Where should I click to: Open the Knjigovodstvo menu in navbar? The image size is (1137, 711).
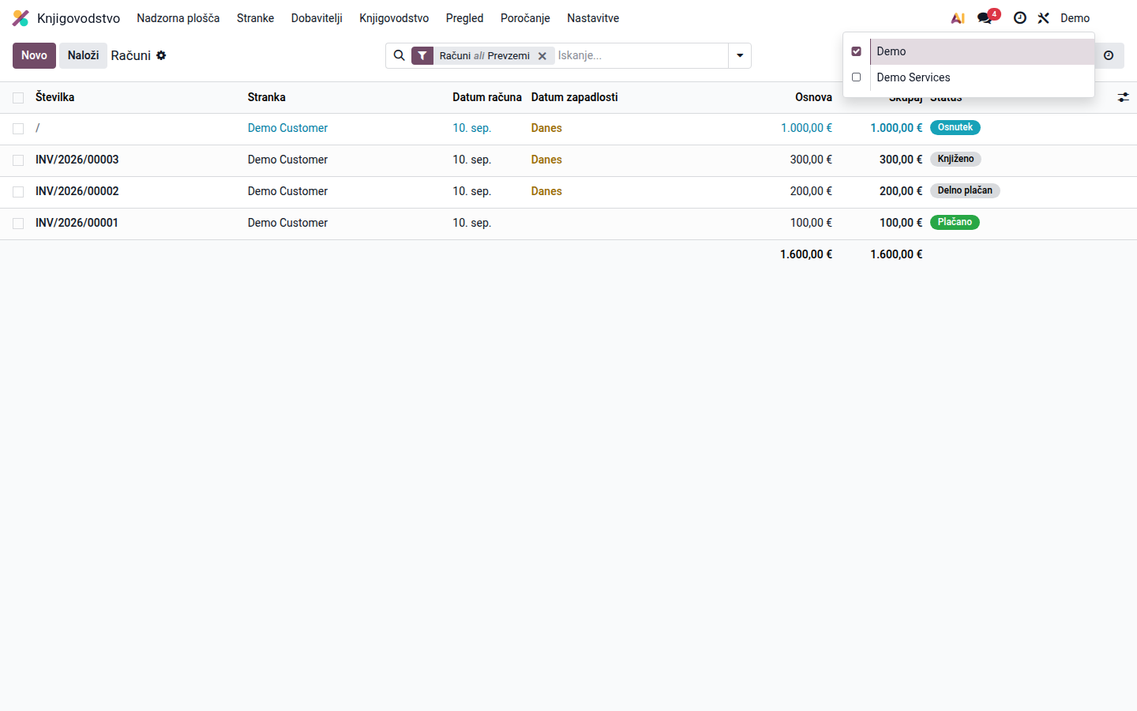coord(394,18)
